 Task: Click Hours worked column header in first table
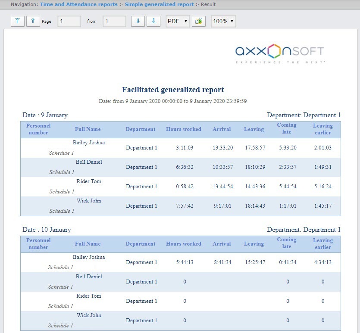(184, 129)
